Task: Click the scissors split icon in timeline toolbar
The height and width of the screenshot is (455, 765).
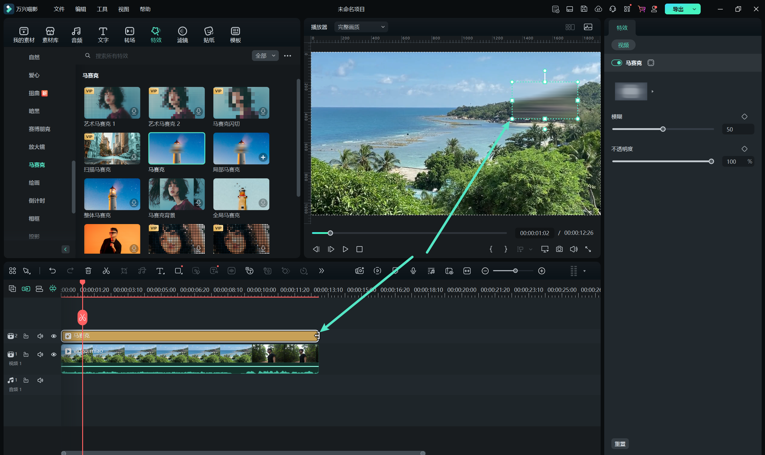Action: click(106, 271)
